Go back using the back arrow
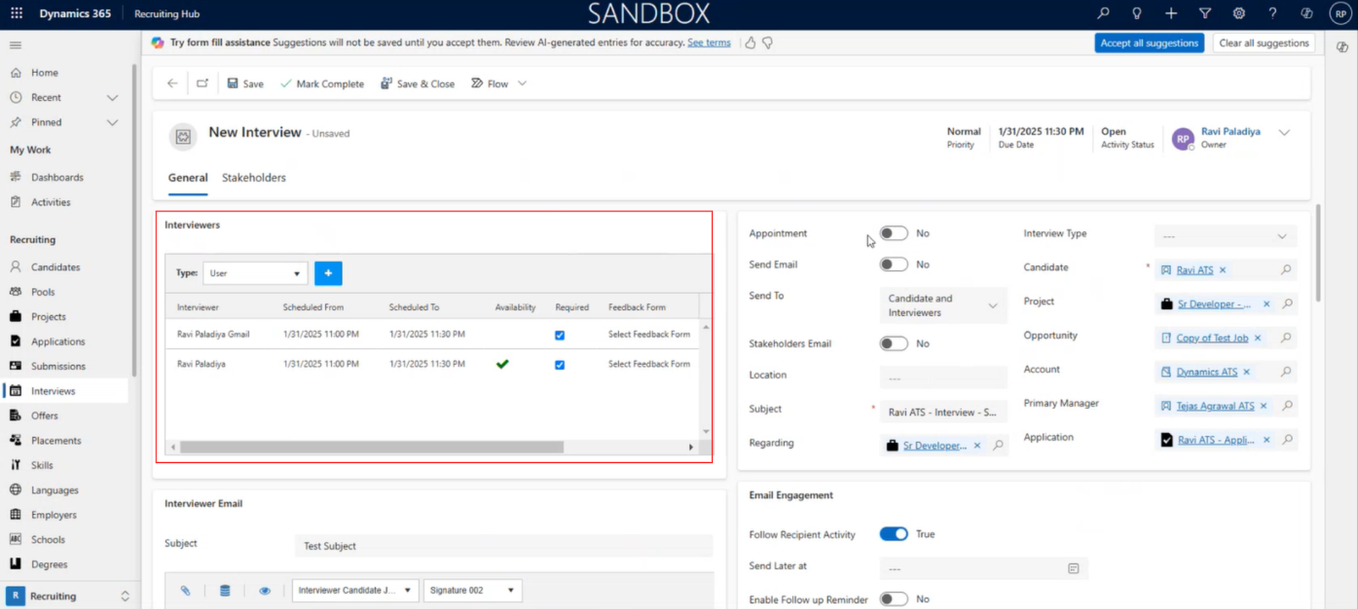The width and height of the screenshot is (1358, 609). (172, 83)
